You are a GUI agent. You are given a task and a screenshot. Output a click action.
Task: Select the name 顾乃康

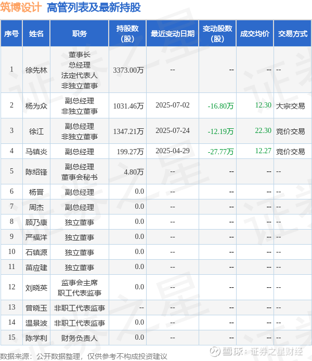coord(36,222)
